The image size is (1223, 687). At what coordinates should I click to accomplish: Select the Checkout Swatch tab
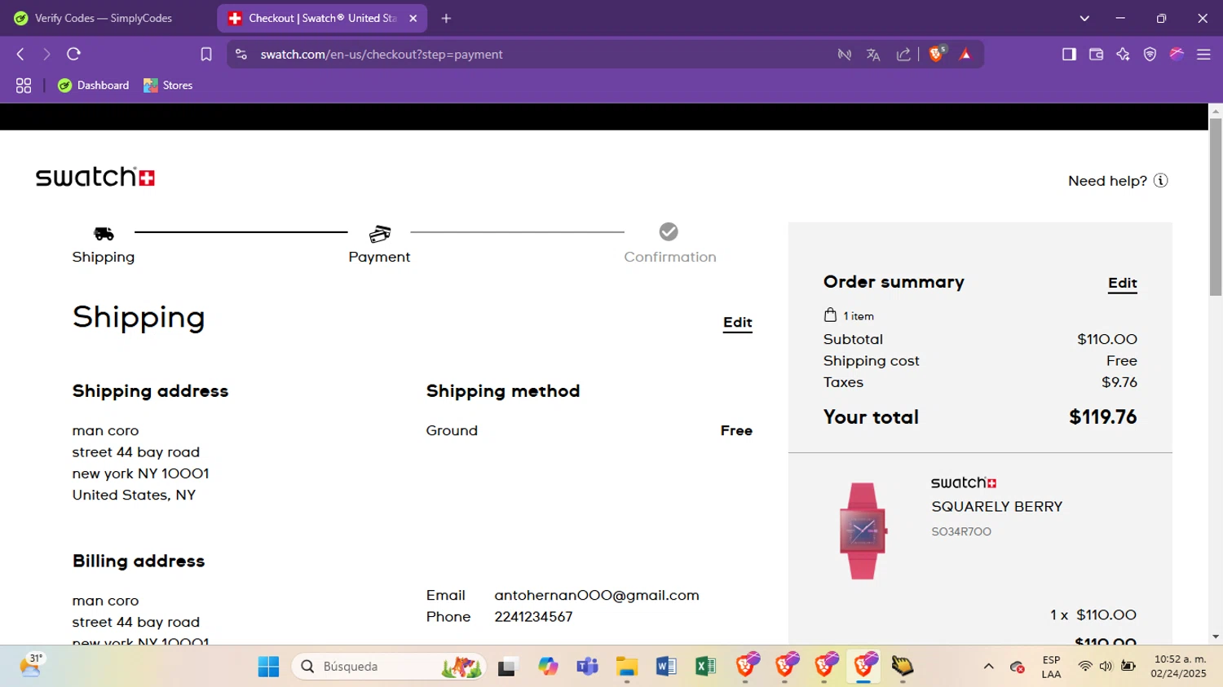322,18
